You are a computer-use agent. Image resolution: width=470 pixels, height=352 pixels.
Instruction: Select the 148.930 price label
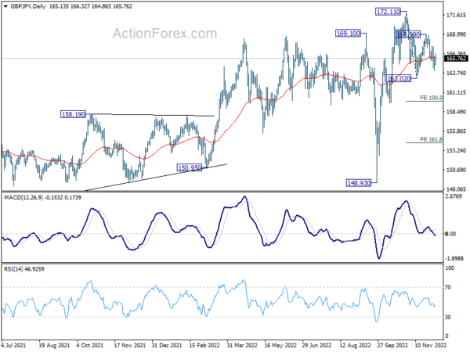pos(359,183)
